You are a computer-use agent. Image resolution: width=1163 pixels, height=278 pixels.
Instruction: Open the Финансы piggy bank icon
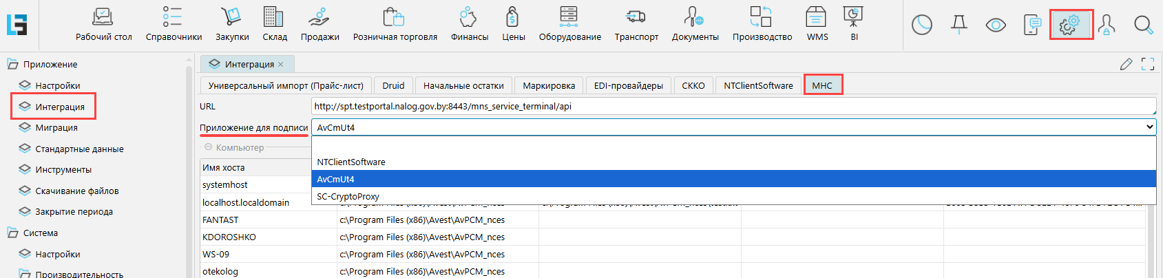click(x=469, y=17)
